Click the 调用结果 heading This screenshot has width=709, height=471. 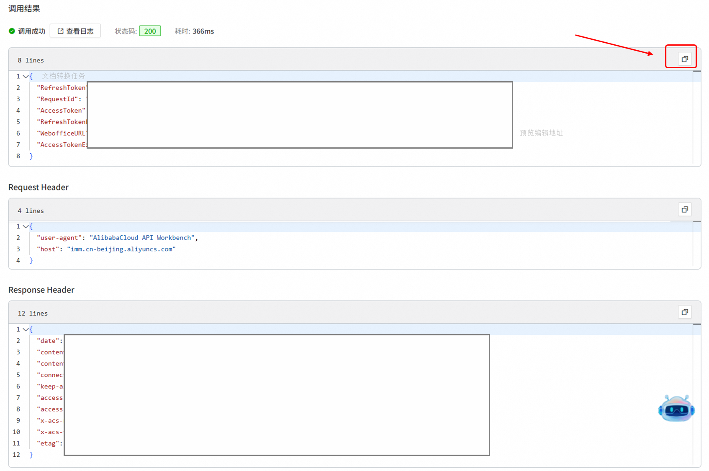pyautogui.click(x=24, y=8)
